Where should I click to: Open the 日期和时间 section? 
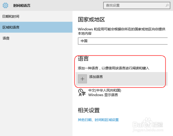[36, 16]
